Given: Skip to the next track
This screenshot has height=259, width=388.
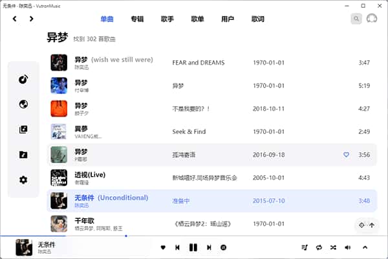Looking at the screenshot, I should tap(209, 247).
